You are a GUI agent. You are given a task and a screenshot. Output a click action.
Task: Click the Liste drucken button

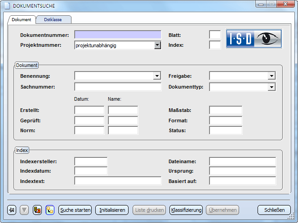(149, 210)
